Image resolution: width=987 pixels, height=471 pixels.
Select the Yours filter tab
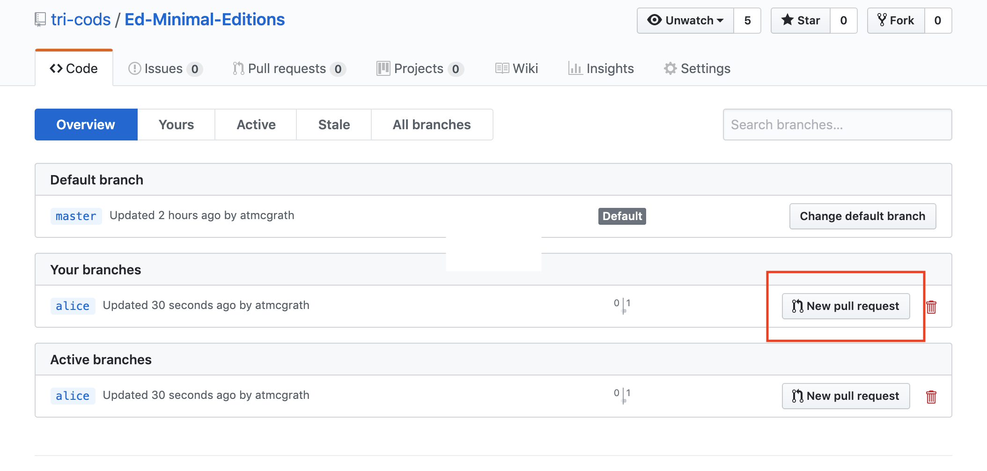point(176,125)
